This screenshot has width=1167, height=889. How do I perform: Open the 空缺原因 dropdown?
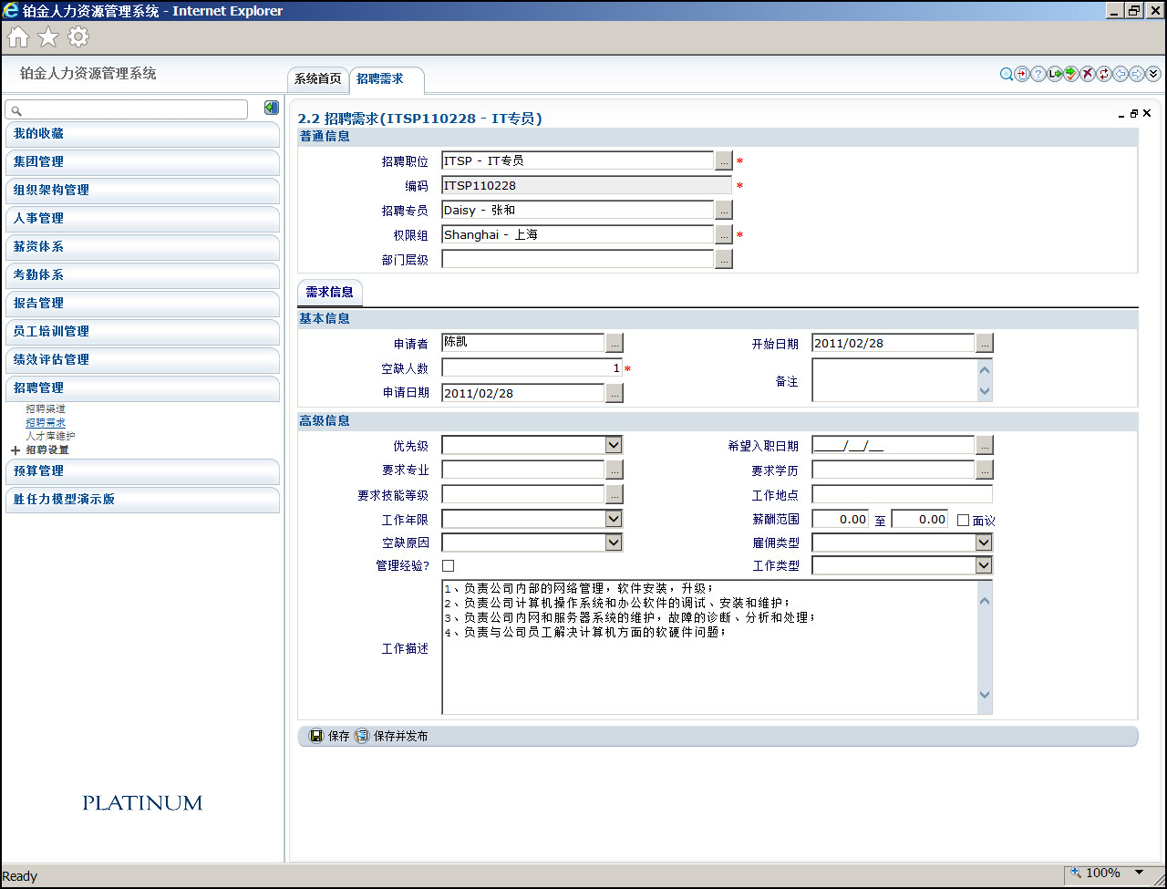point(614,543)
